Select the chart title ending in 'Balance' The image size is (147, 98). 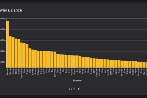click(11, 10)
